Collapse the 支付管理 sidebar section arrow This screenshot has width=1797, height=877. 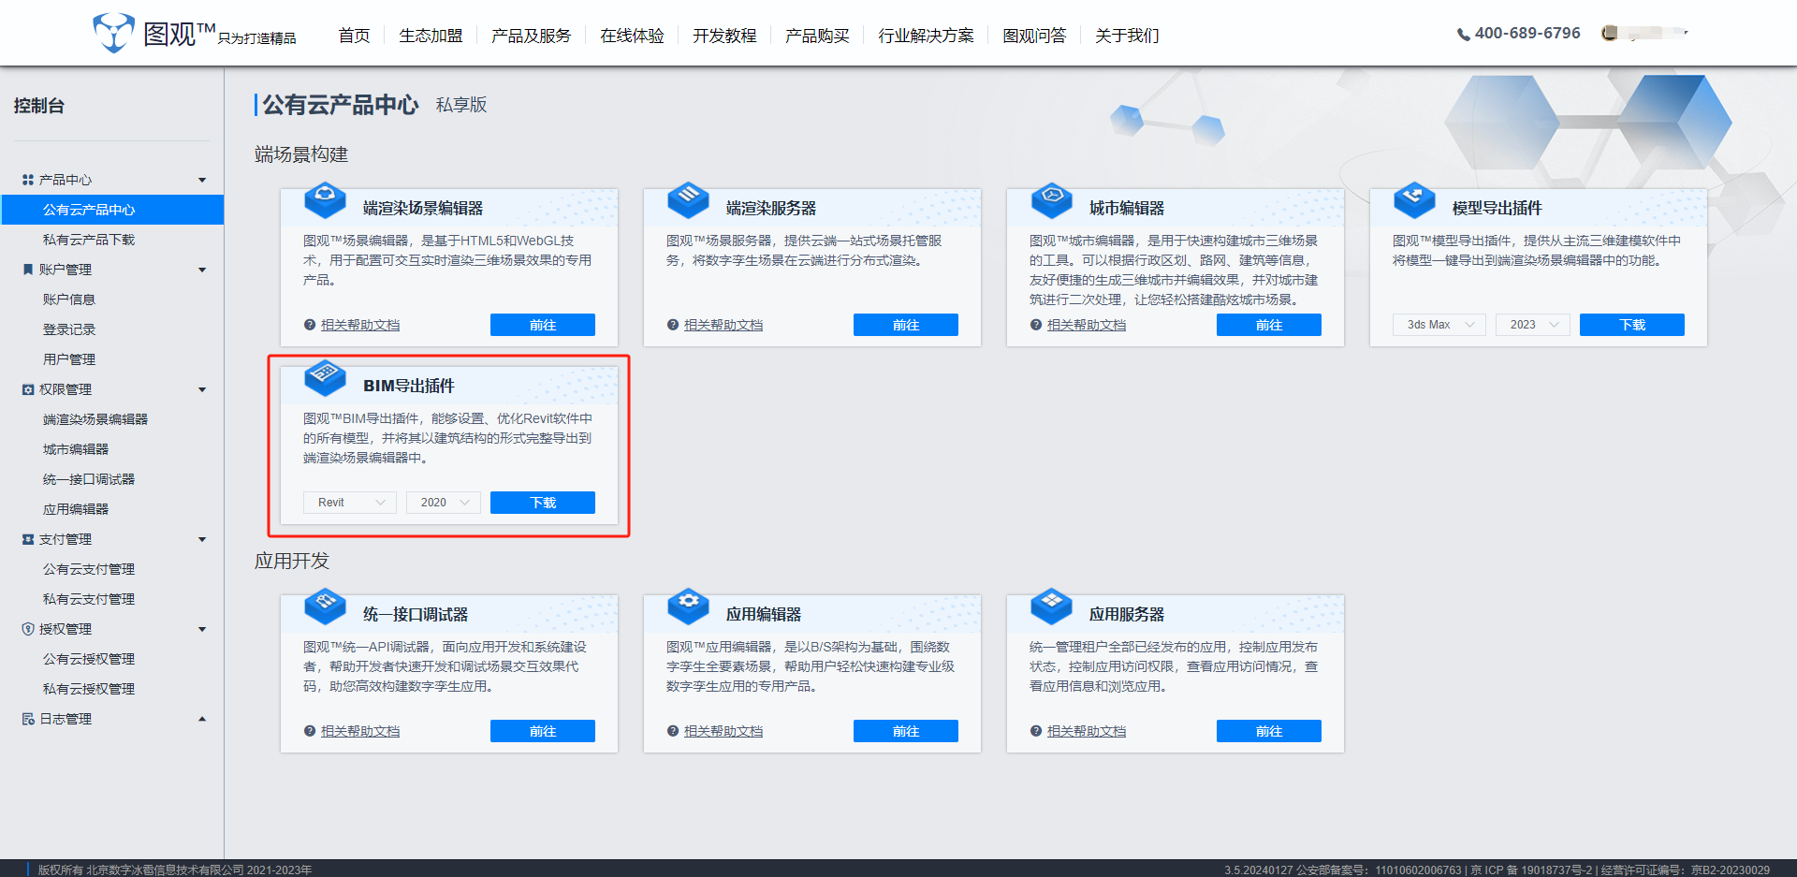click(x=202, y=539)
